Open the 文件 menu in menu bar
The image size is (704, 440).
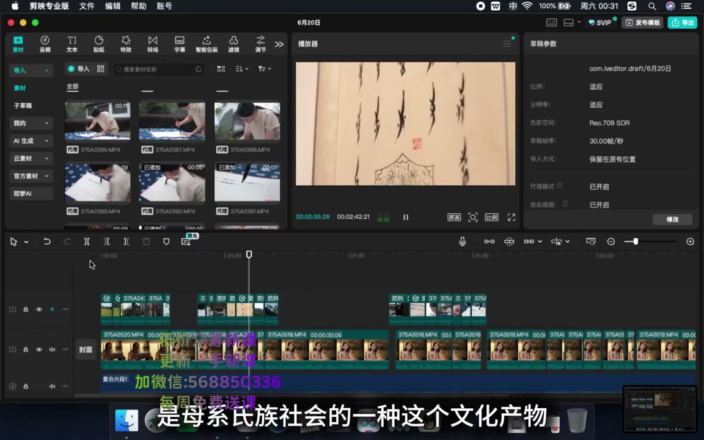[87, 6]
